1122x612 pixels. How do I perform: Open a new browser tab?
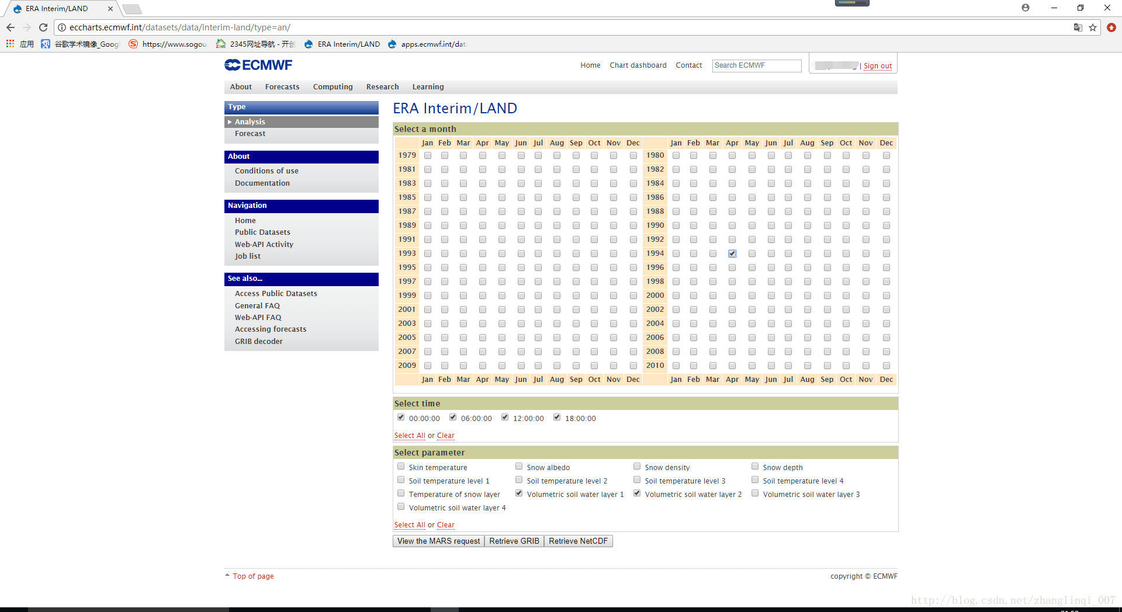click(132, 9)
